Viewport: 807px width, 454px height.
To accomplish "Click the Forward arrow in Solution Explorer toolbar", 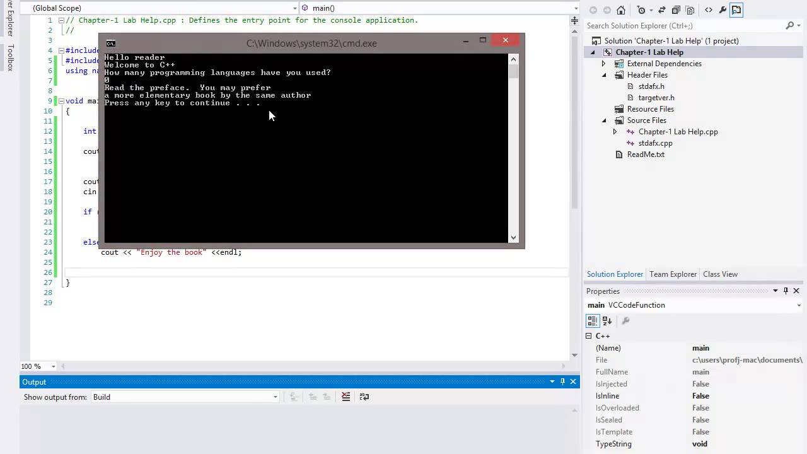I will pos(607,10).
